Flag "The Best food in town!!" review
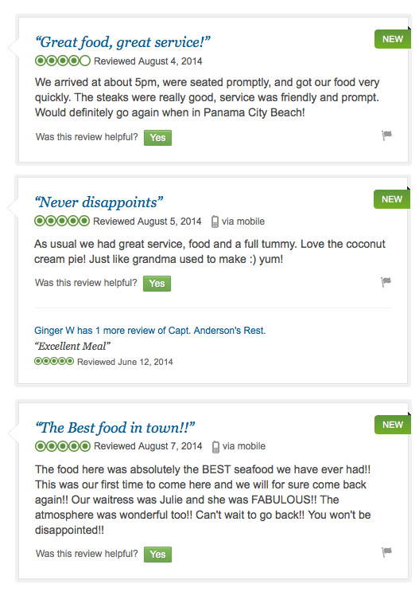Image resolution: width=419 pixels, height=600 pixels. 386,551
